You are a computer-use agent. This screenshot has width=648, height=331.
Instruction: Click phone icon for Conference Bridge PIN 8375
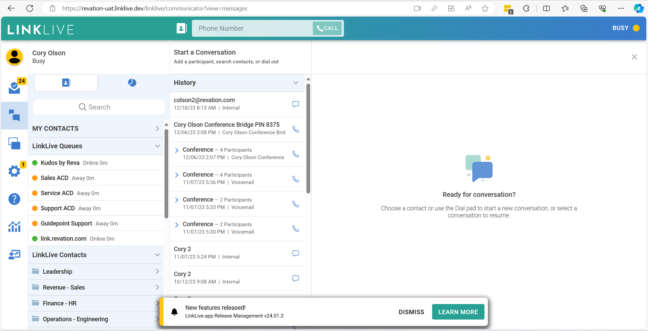(296, 129)
